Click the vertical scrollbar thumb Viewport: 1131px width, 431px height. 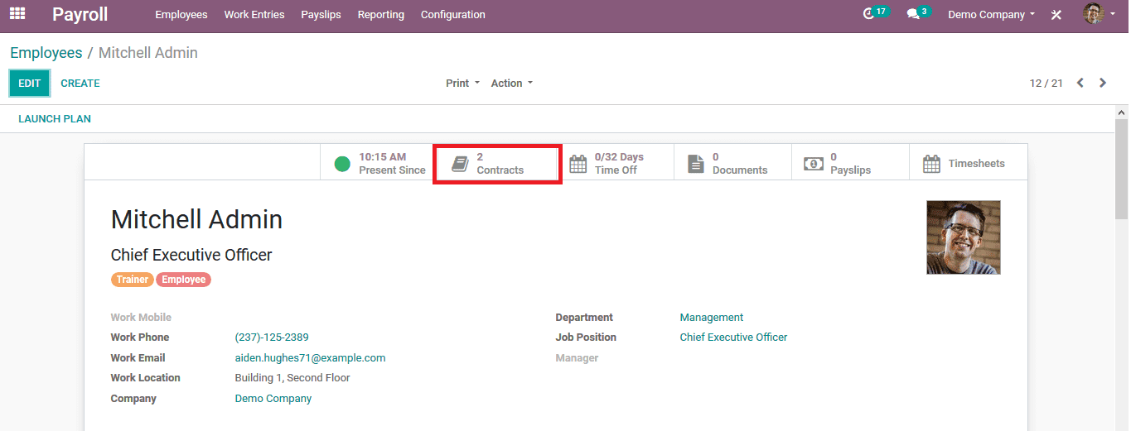coord(1122,169)
